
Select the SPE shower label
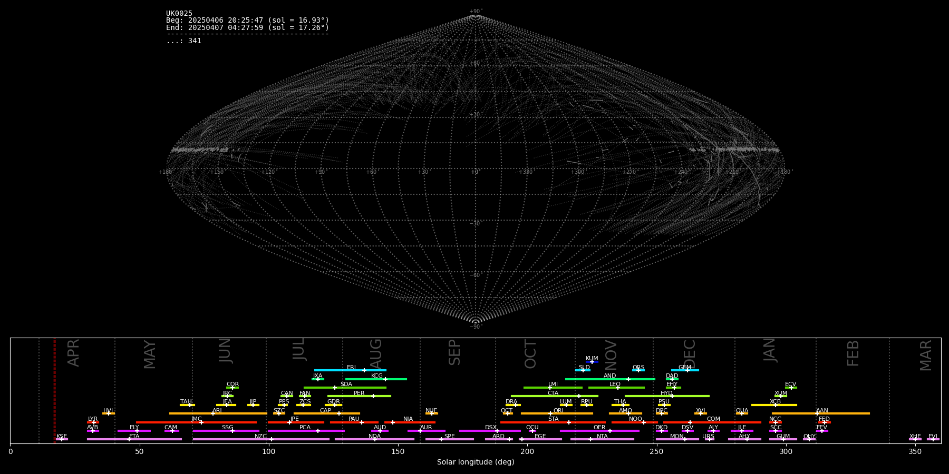coord(450,437)
